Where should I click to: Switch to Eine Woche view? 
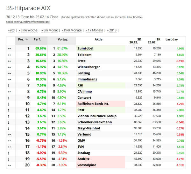point(28,30)
